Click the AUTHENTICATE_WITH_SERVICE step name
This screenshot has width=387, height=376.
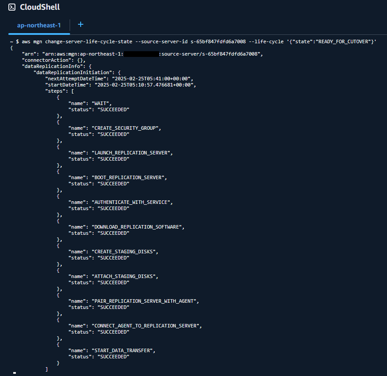click(131, 202)
